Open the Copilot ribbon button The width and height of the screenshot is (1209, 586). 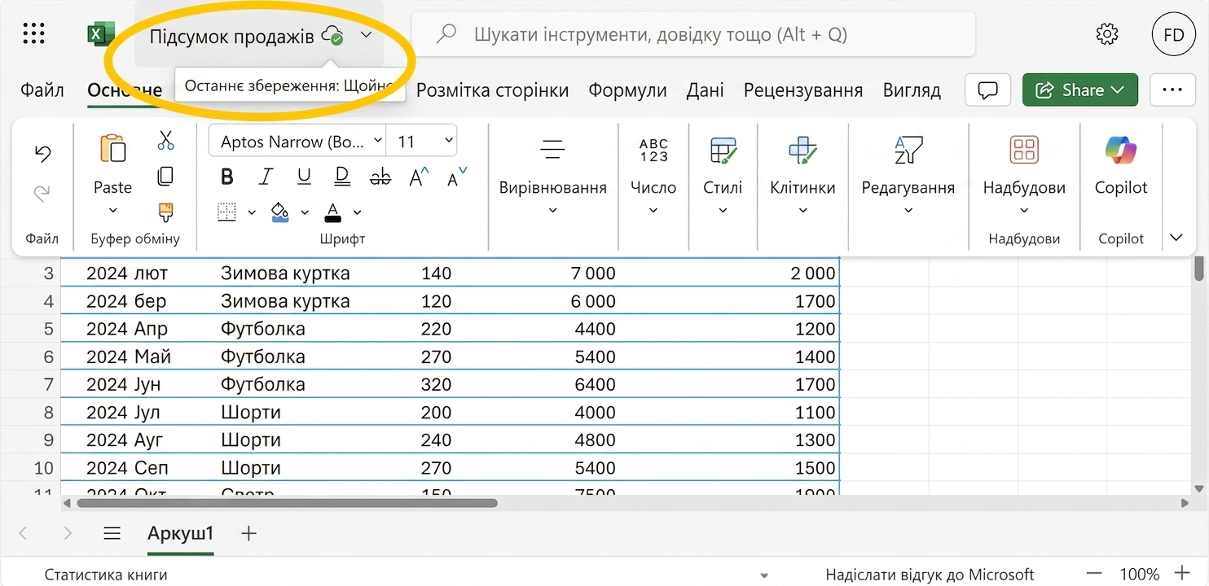1121,167
